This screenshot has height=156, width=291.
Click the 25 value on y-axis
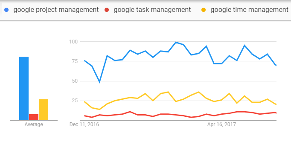[75, 101]
